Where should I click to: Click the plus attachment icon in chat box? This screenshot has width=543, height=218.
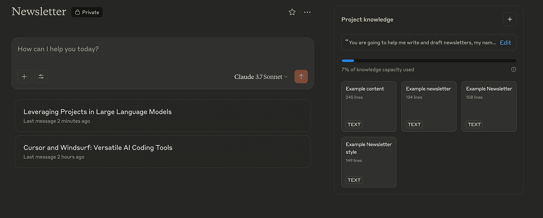coord(24,77)
